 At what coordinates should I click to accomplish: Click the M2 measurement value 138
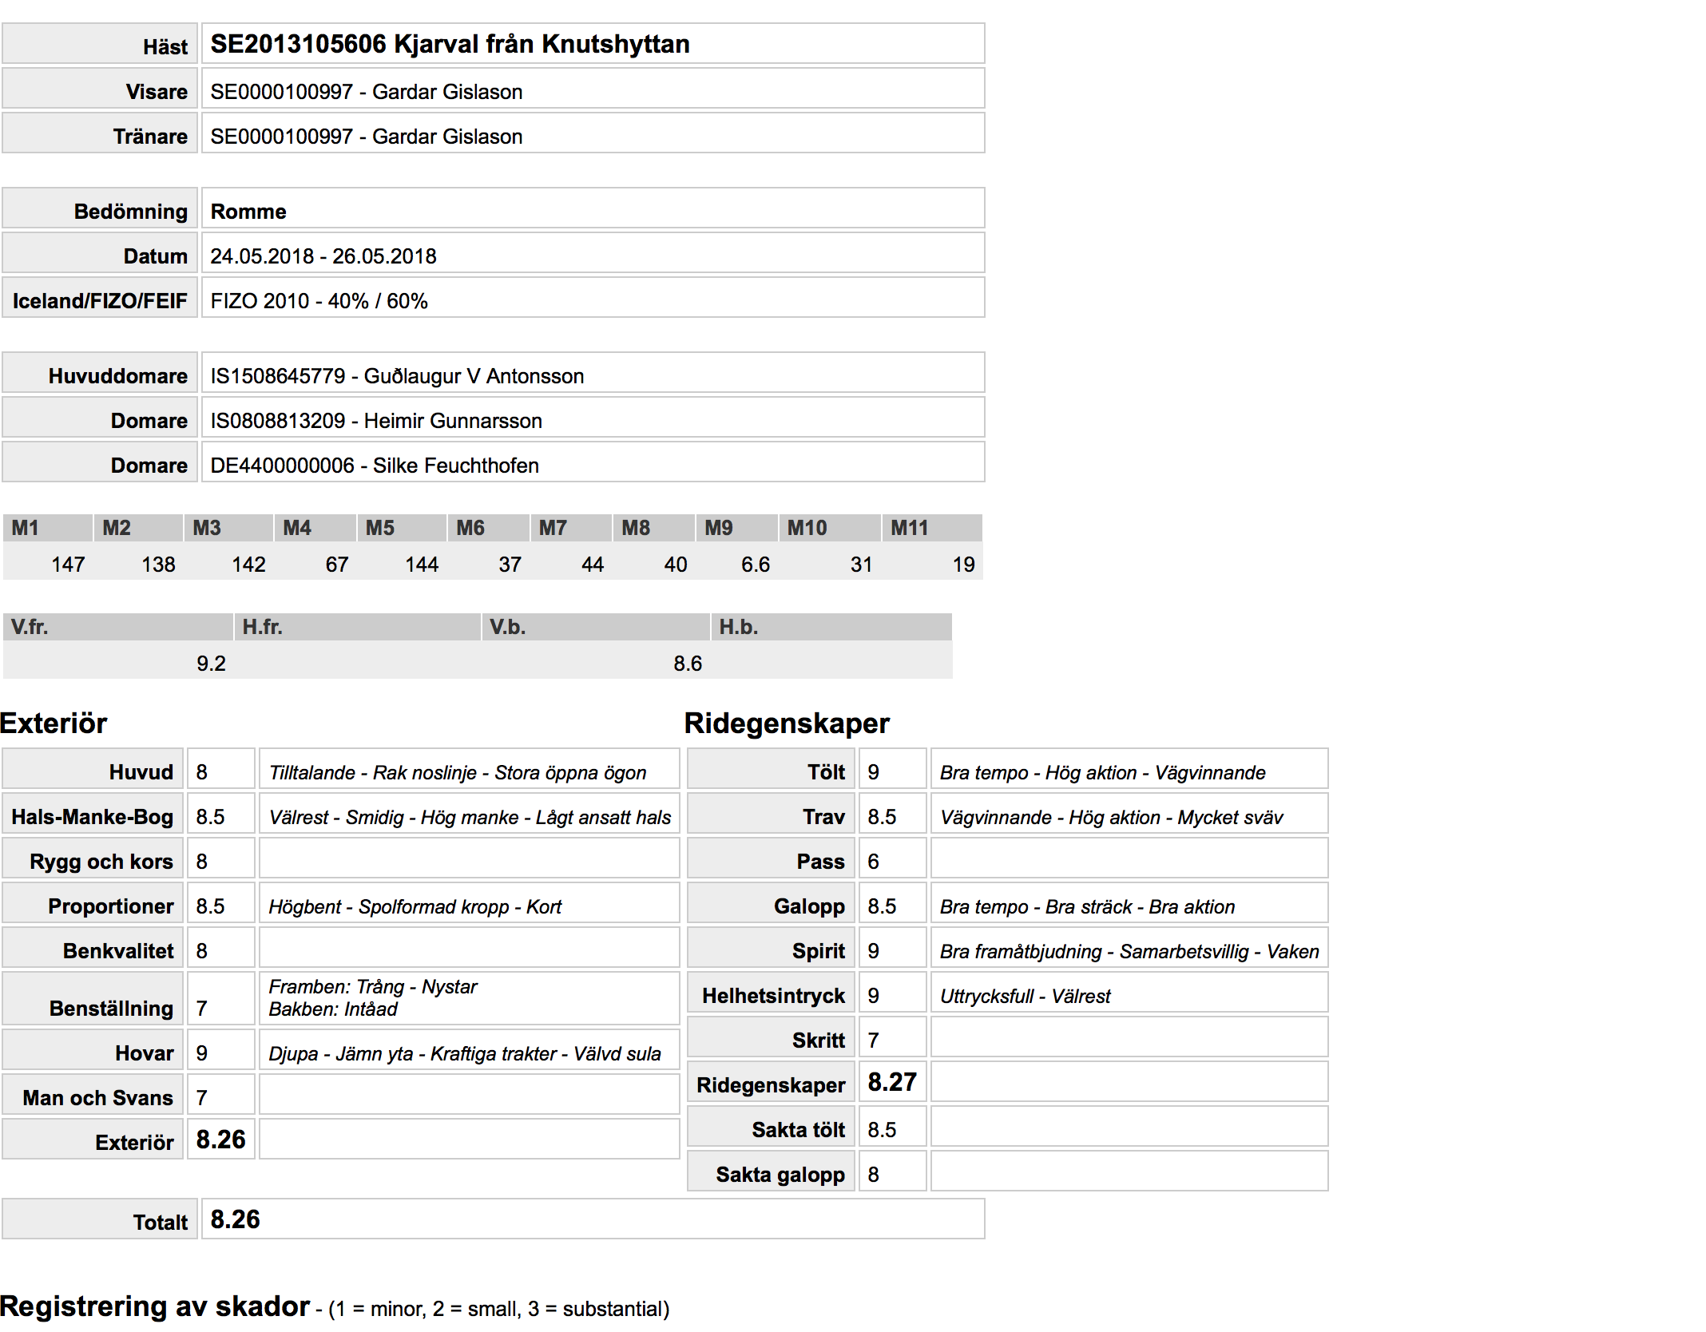click(158, 565)
